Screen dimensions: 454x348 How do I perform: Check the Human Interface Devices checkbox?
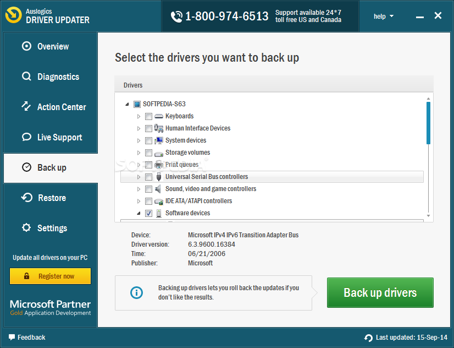148,128
